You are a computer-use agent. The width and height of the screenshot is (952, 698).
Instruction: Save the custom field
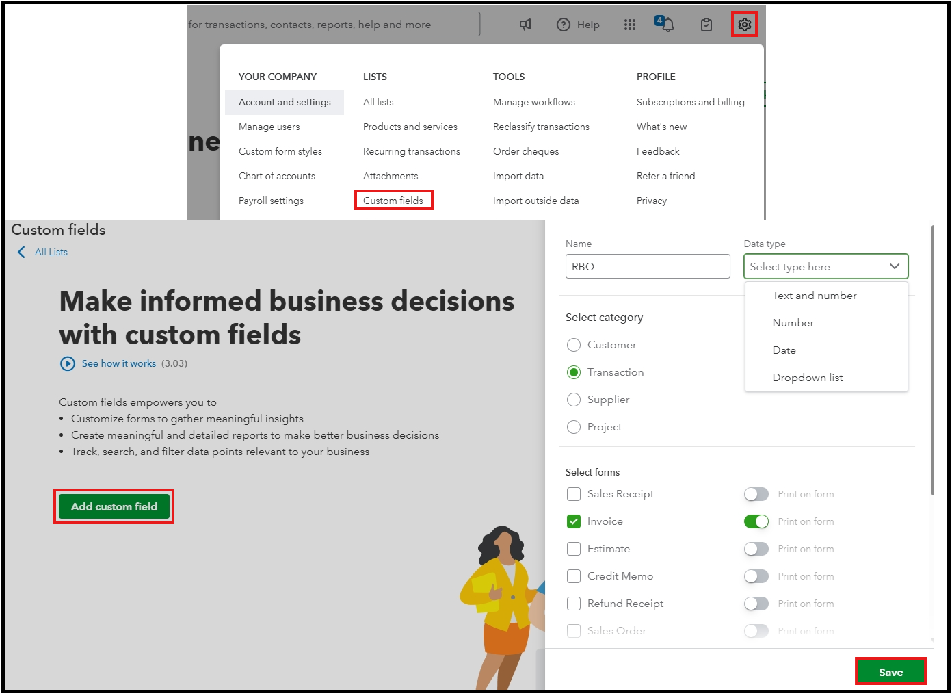click(x=890, y=672)
